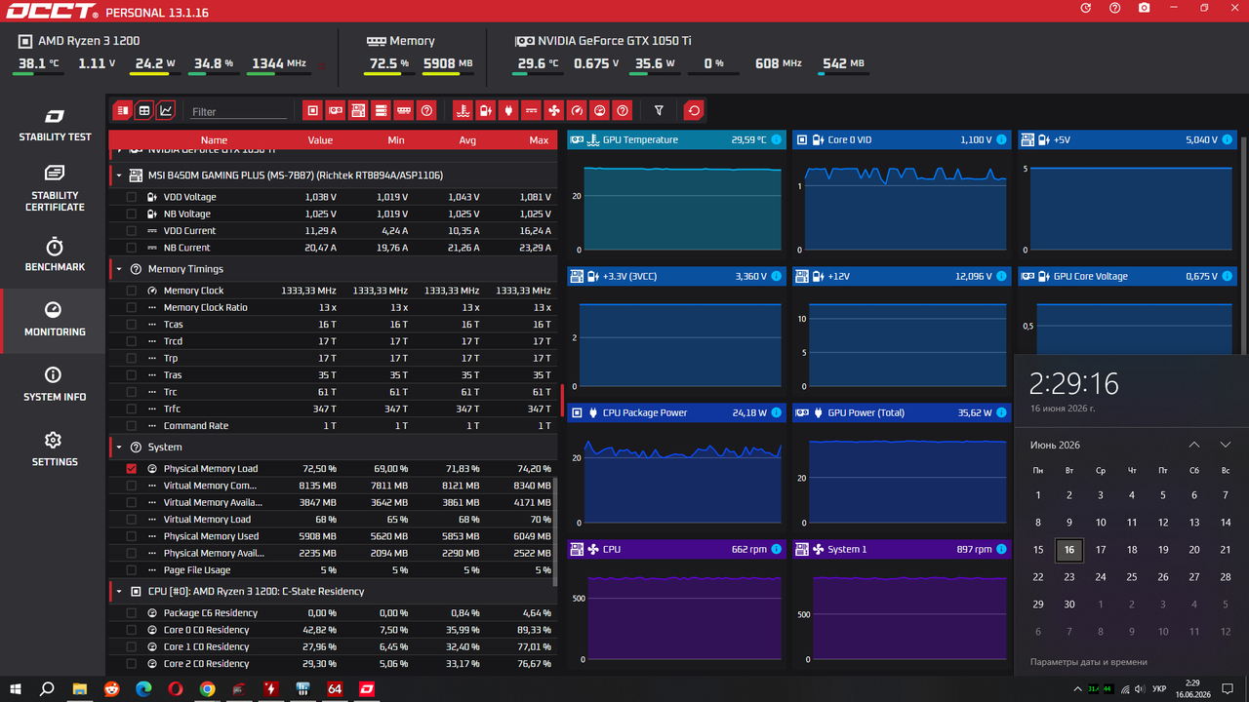Click the red reset statistics icon
The image size is (1249, 702).
pos(694,110)
